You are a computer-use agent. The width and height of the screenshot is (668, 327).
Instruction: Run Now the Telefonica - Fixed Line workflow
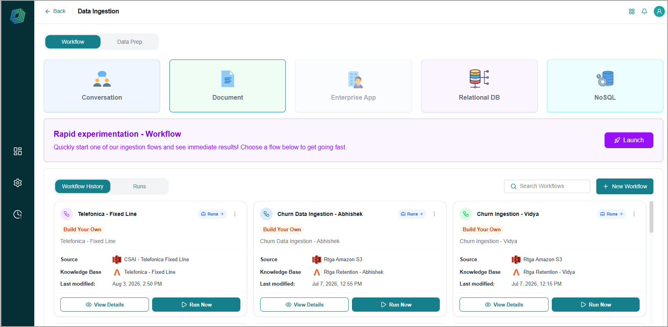point(196,305)
